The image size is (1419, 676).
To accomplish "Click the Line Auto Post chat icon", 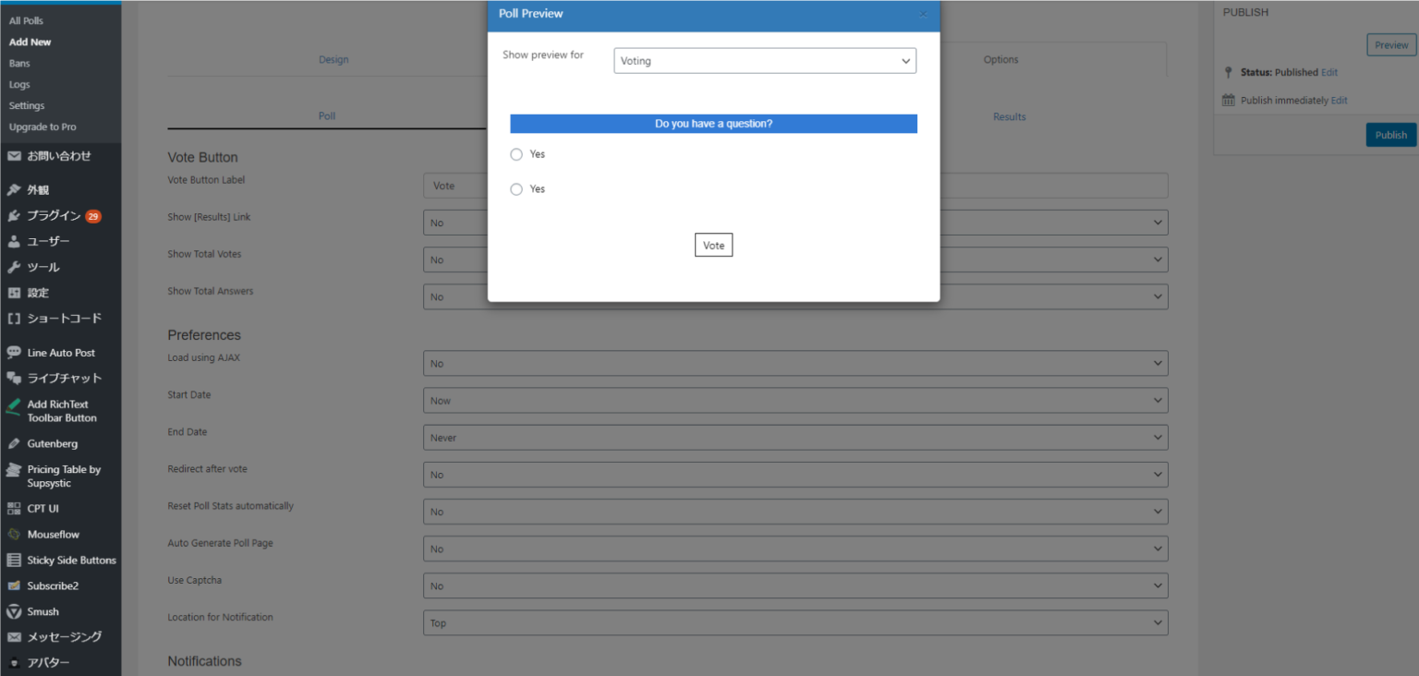I will (x=14, y=353).
